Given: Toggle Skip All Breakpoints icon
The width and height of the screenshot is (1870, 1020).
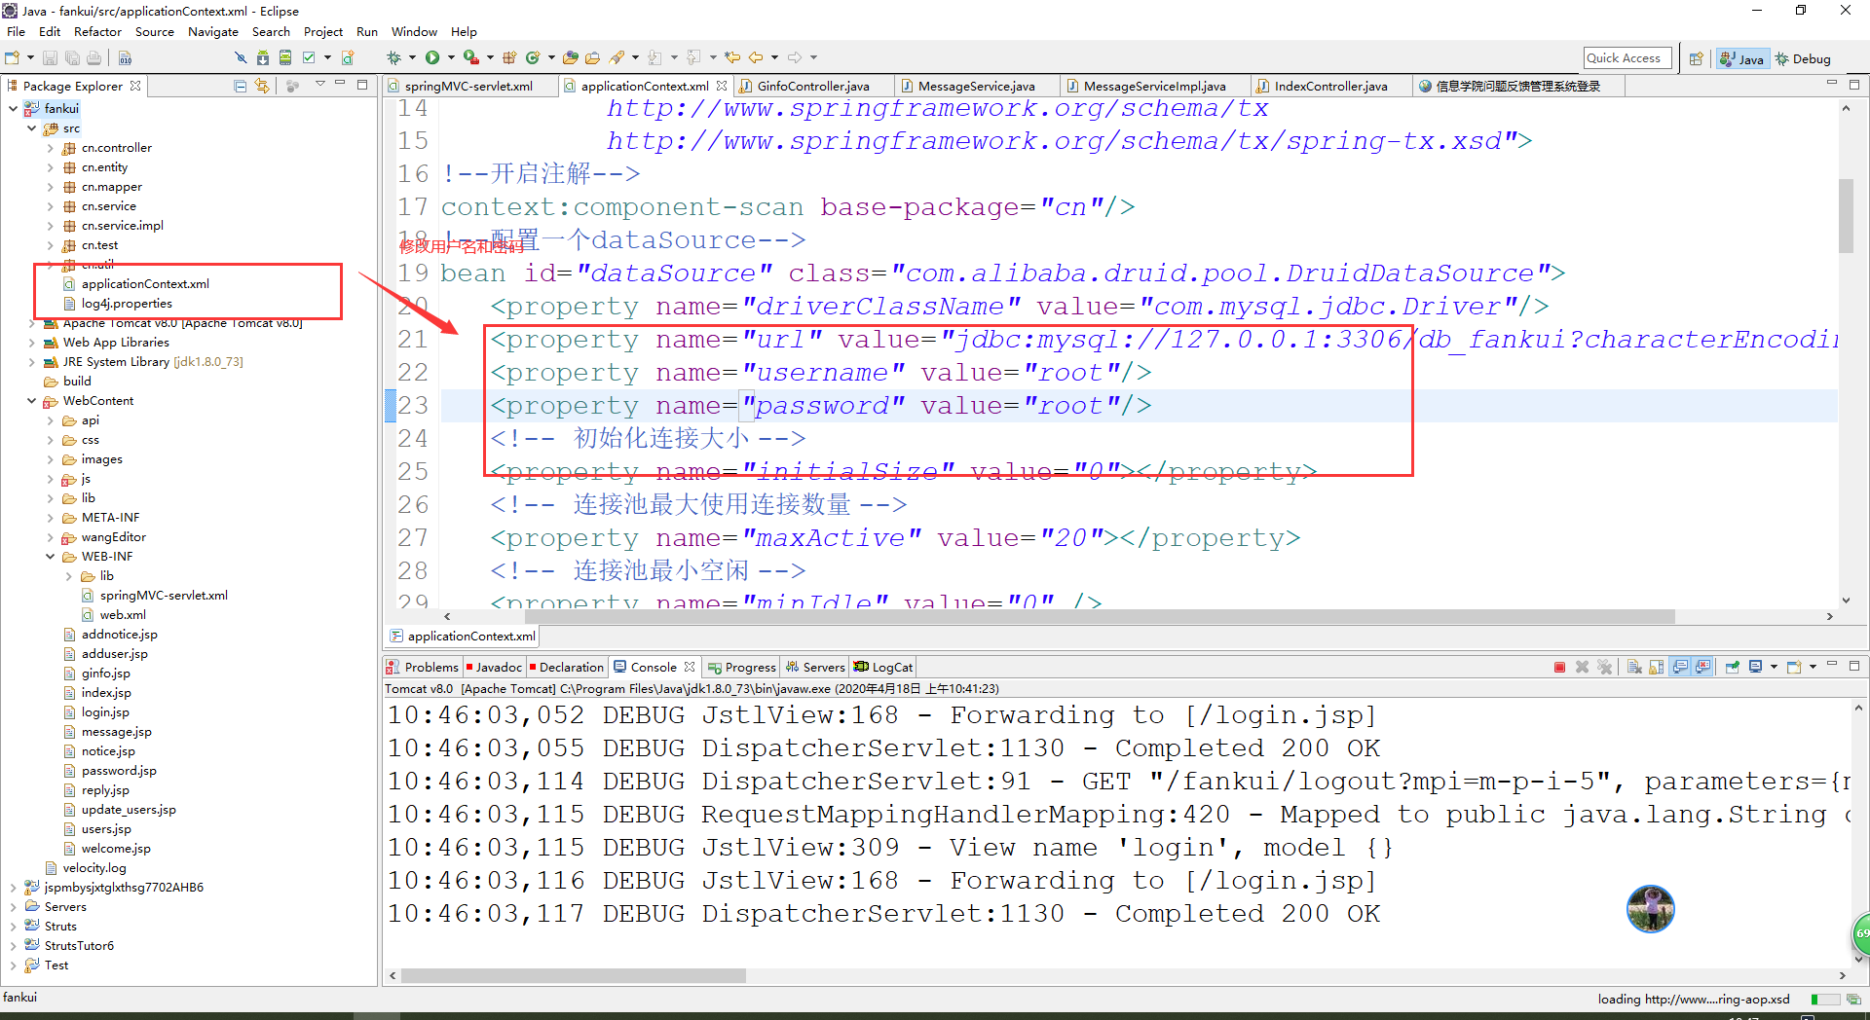Looking at the screenshot, I should point(241,58).
